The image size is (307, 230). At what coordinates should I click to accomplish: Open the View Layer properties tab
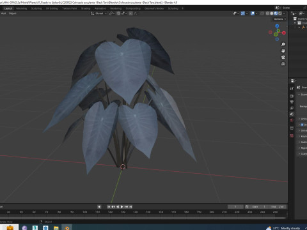292,108
